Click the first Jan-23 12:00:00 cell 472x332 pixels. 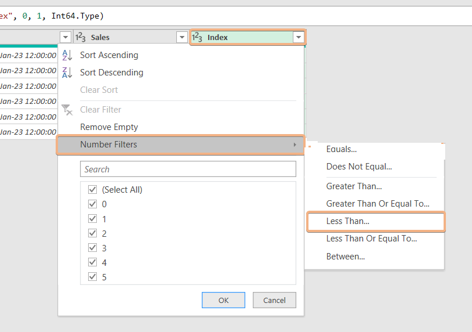pos(28,56)
